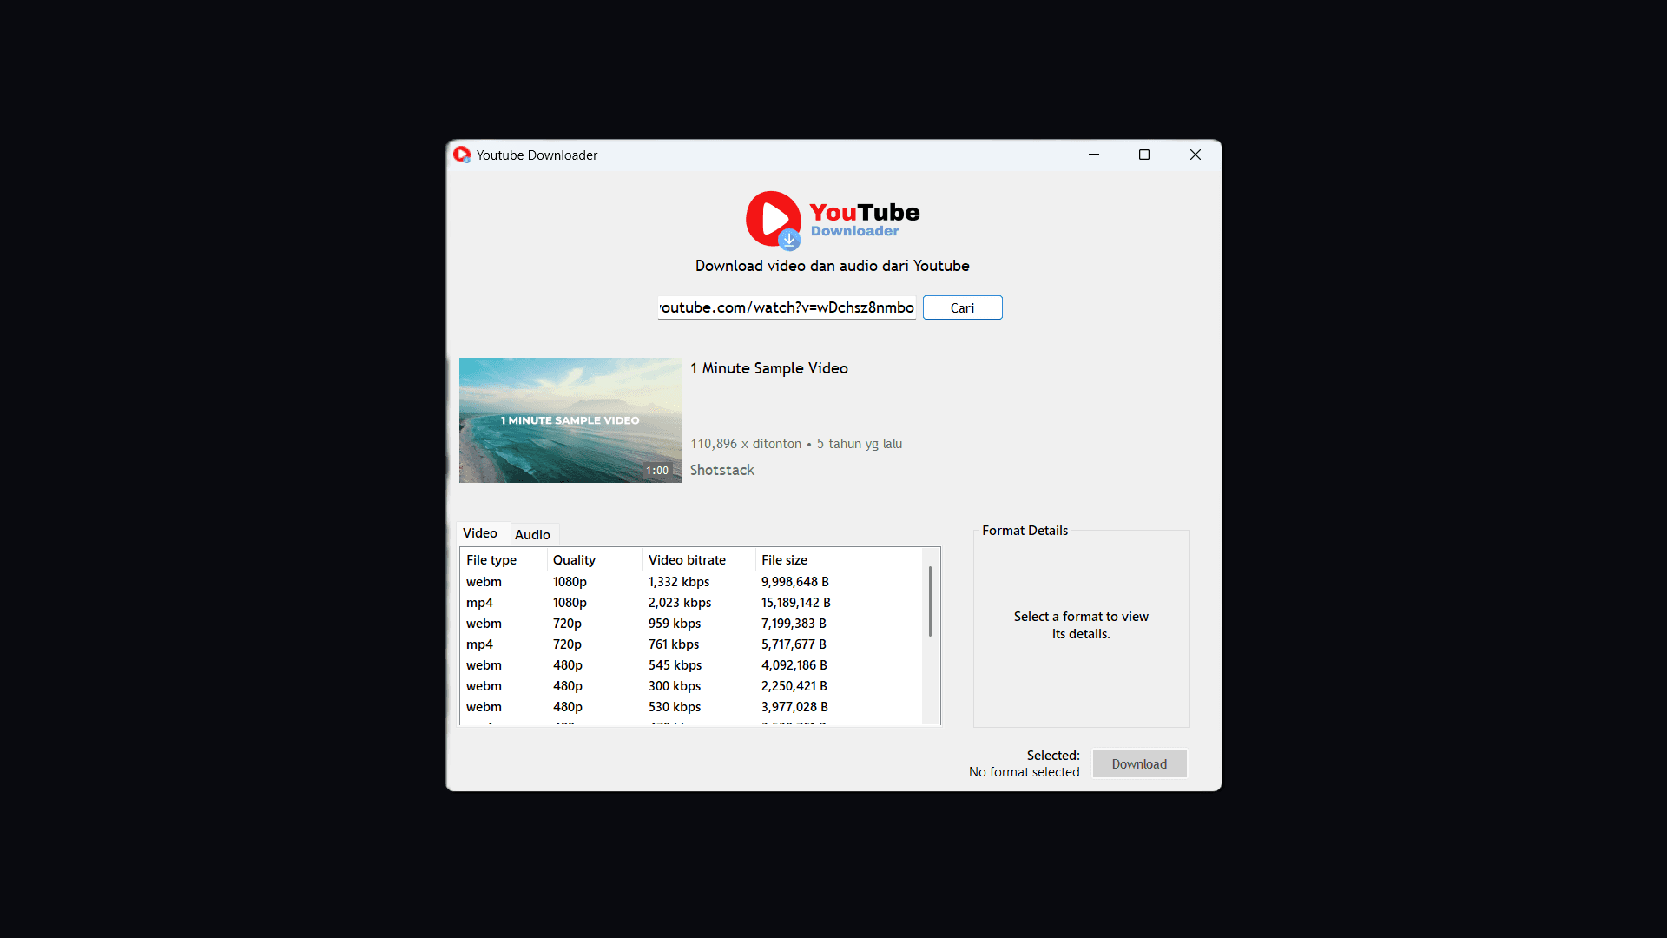This screenshot has width=1667, height=938.
Task: Click the 7,199,383 B file size cell
Action: pyautogui.click(x=794, y=624)
